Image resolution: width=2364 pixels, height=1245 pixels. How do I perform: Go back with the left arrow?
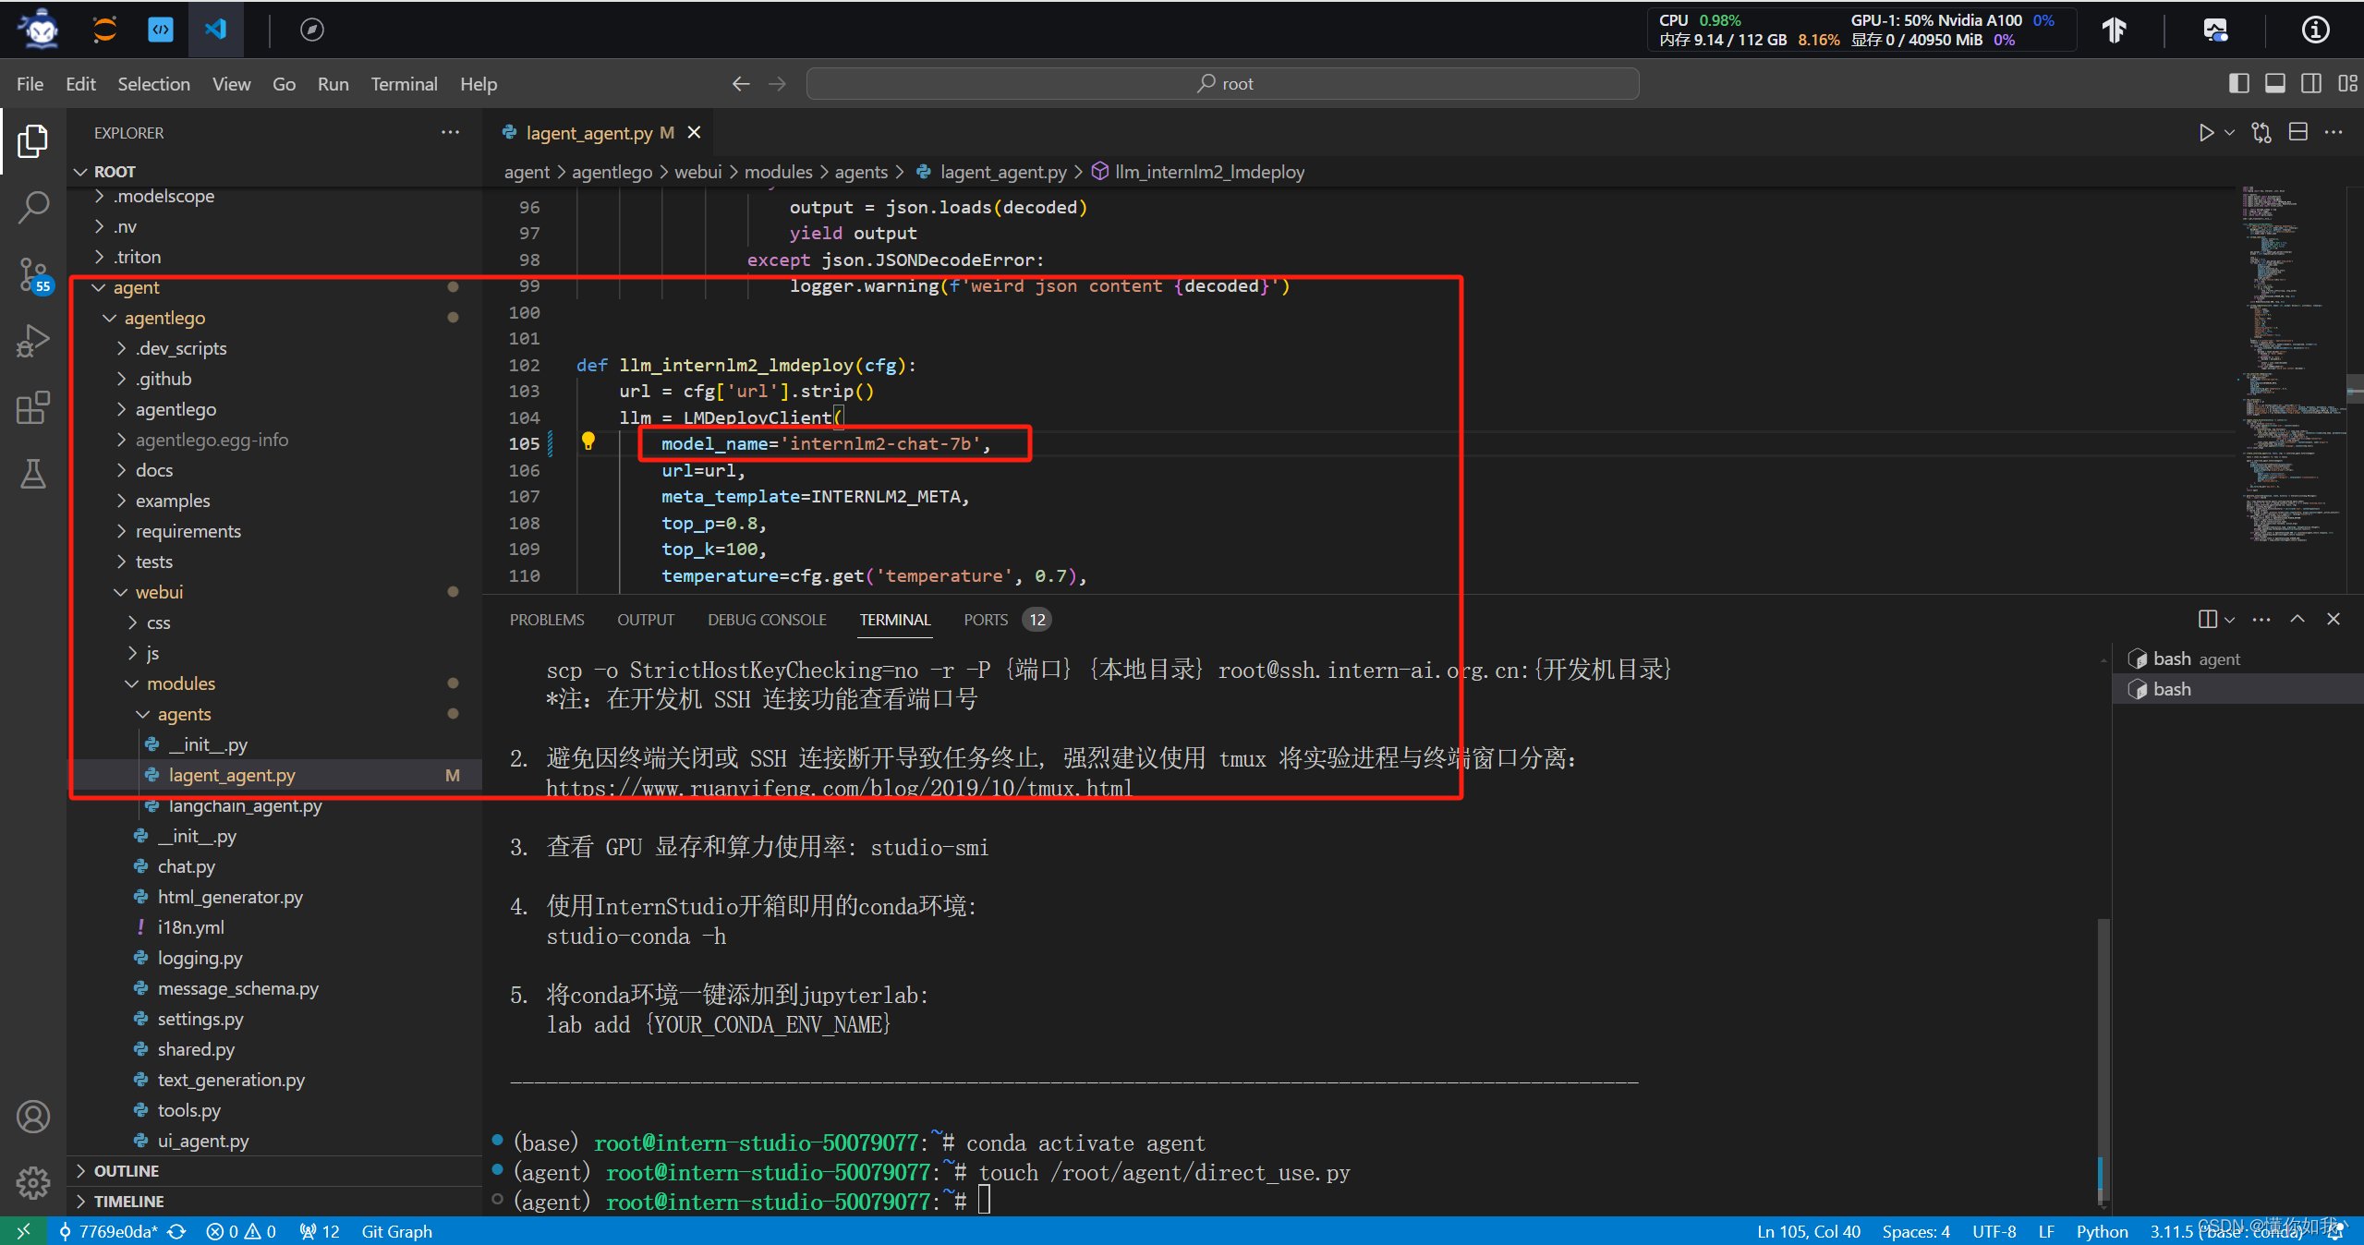click(741, 84)
